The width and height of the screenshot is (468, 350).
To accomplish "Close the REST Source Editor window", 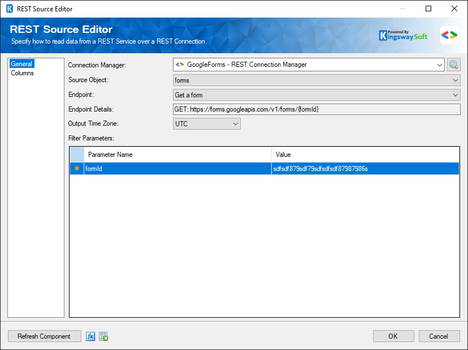I will coord(454,8).
